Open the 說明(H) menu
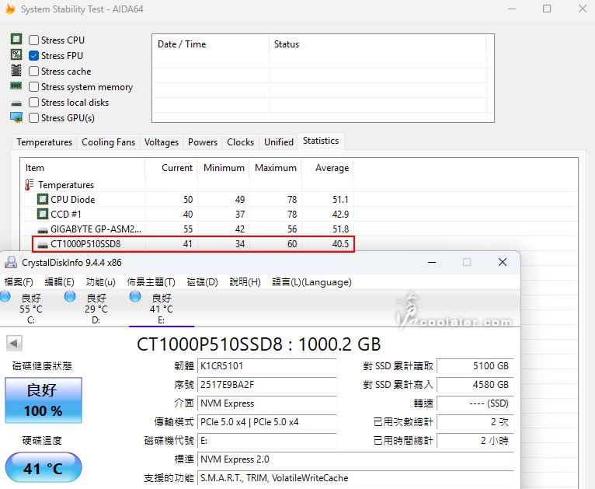The image size is (595, 489). [245, 282]
